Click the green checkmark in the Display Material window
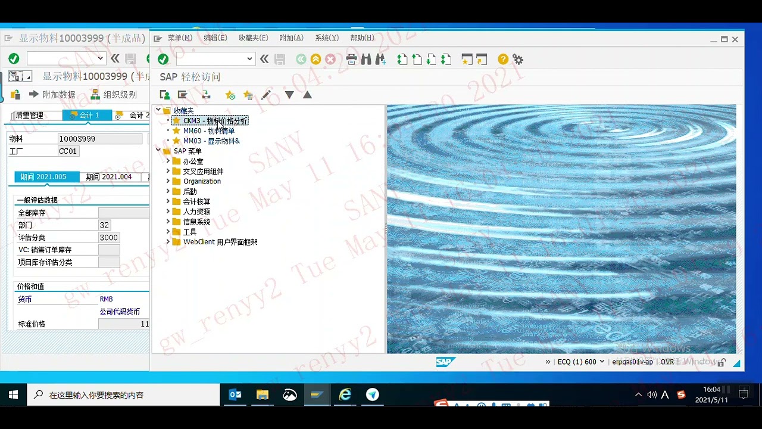Viewport: 762px width, 429px height. pyautogui.click(x=14, y=58)
